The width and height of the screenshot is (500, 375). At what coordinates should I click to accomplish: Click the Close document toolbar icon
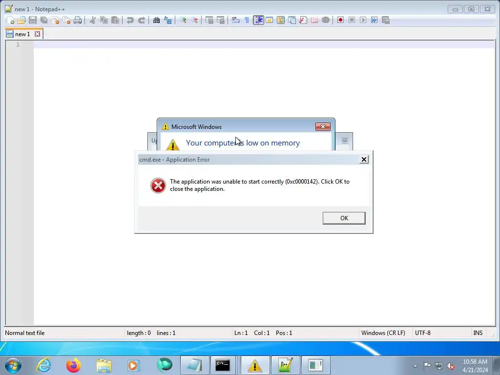55,21
